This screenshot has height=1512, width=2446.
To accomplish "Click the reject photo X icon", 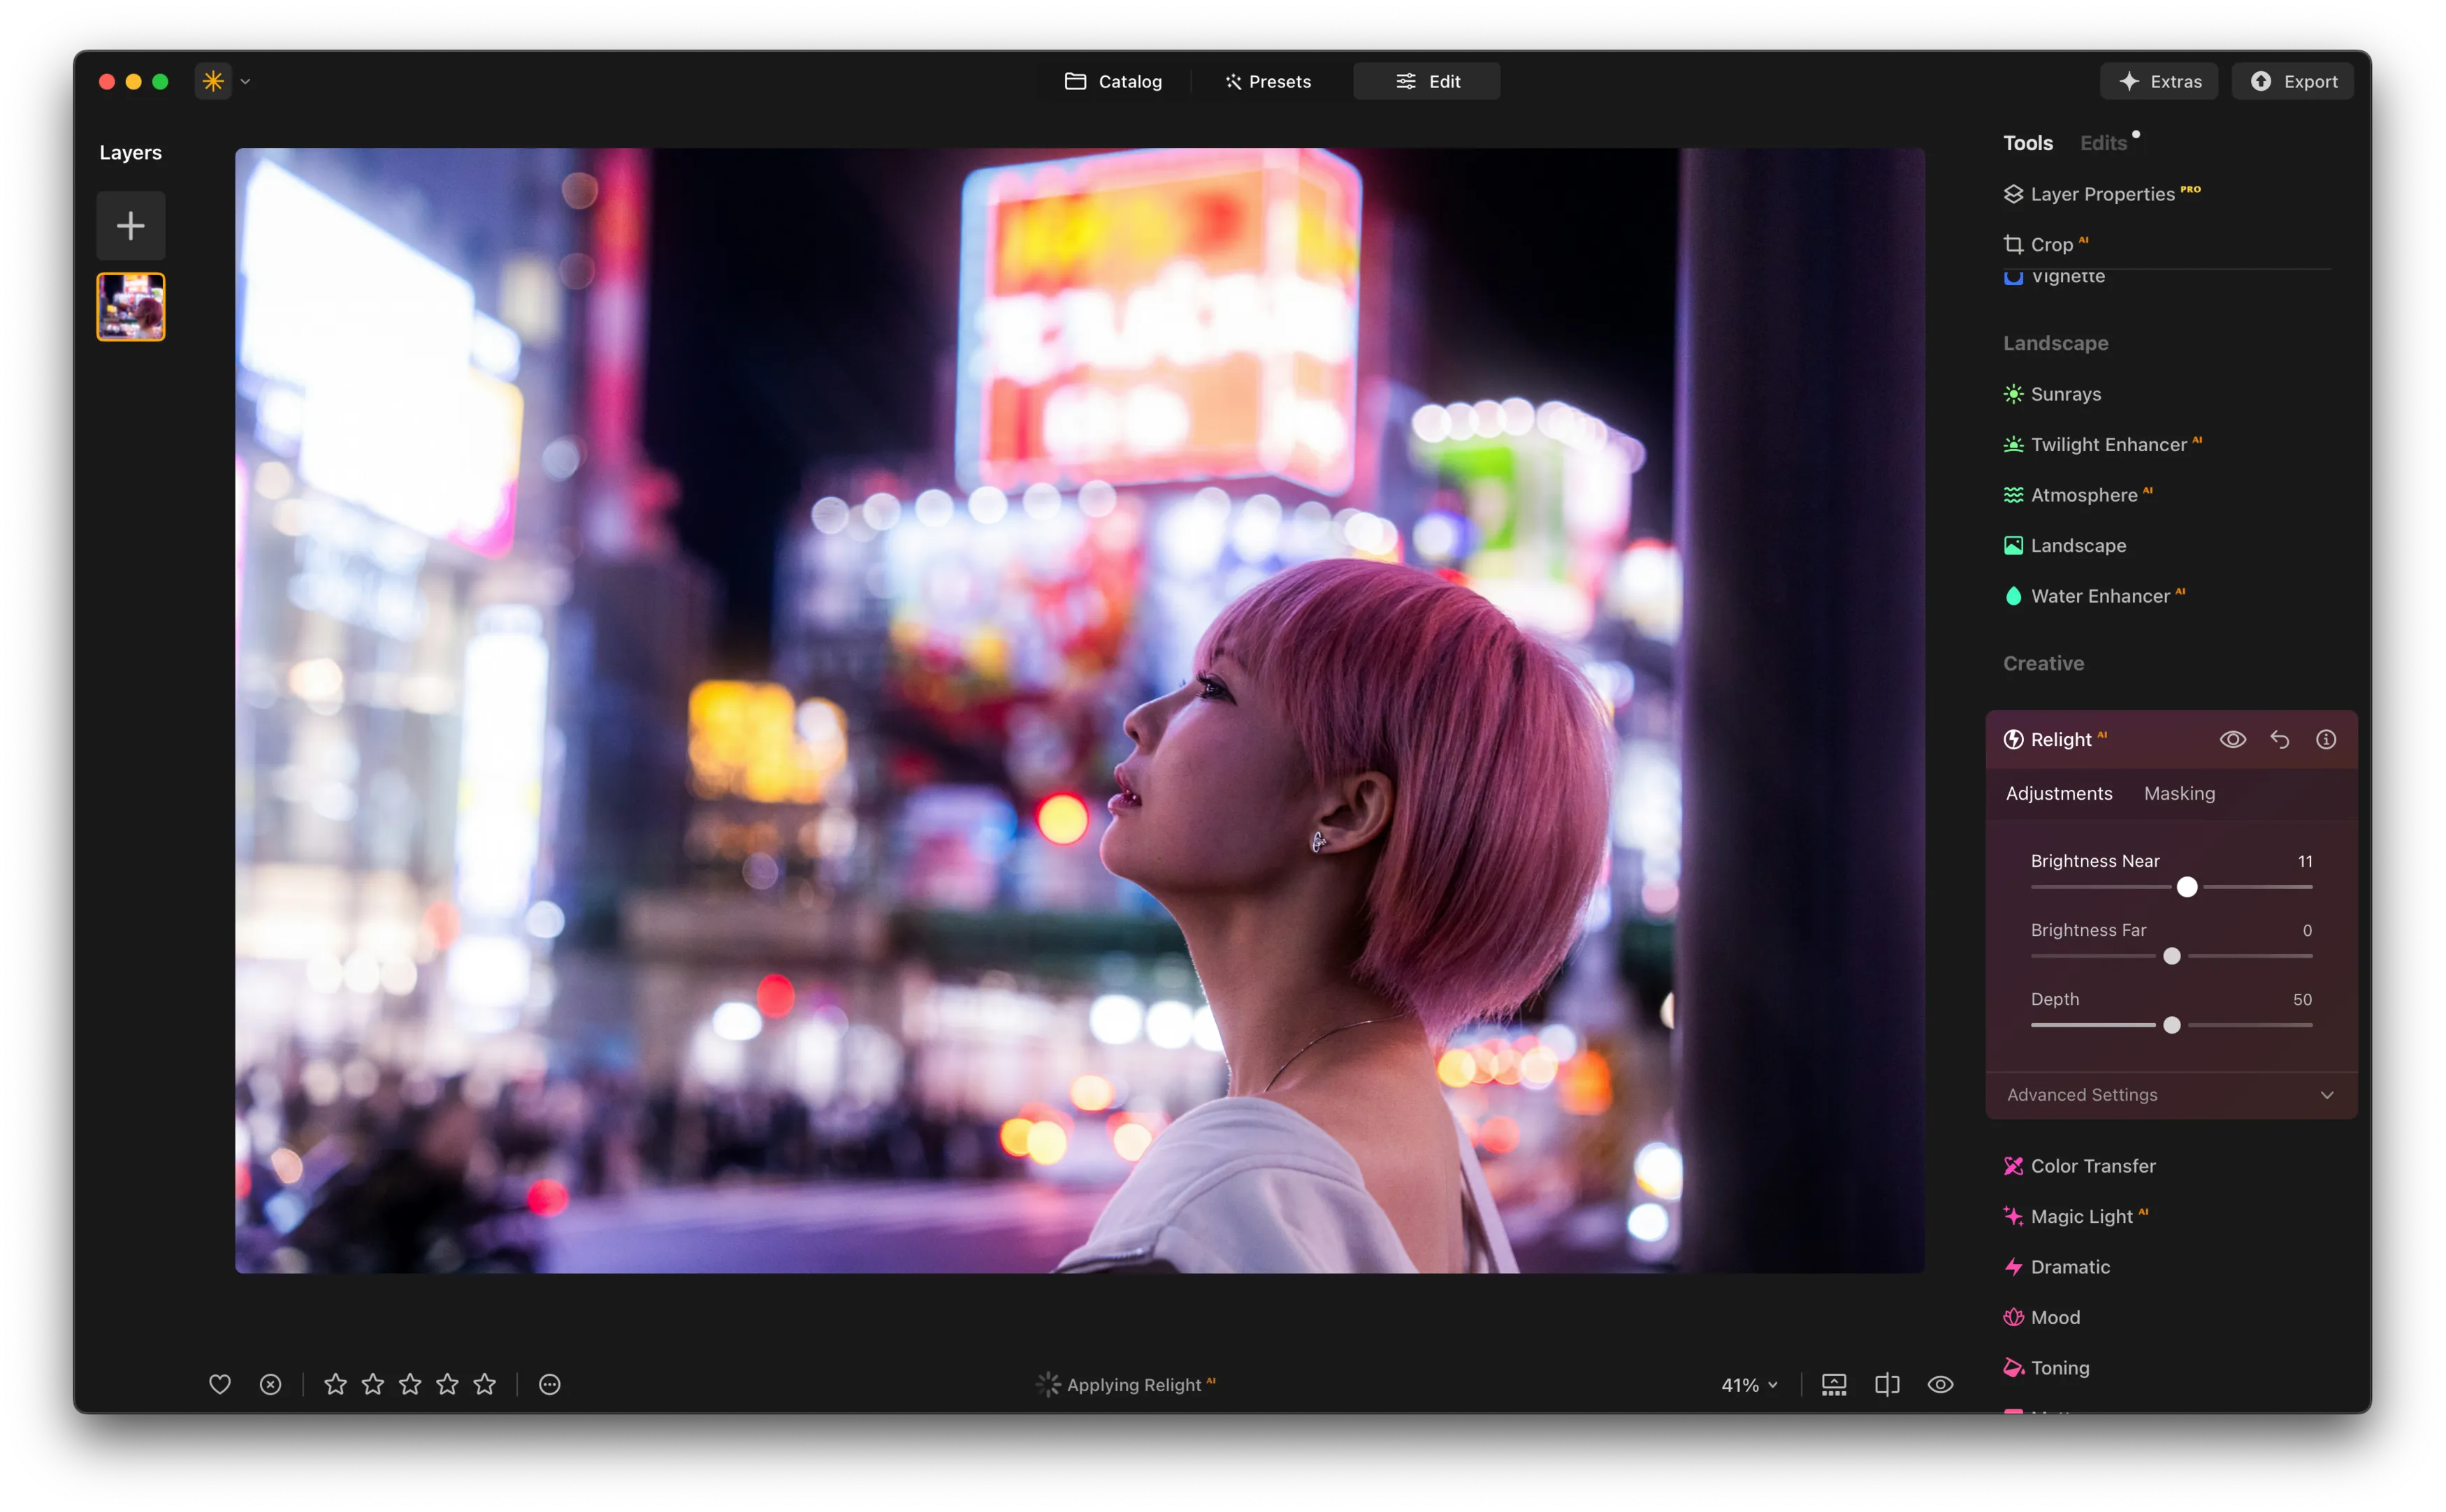I will point(270,1384).
